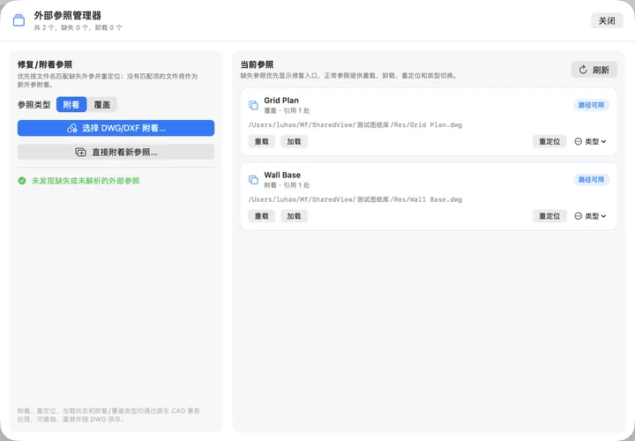Click ellipsis circle icon in Wall Base row

[579, 216]
